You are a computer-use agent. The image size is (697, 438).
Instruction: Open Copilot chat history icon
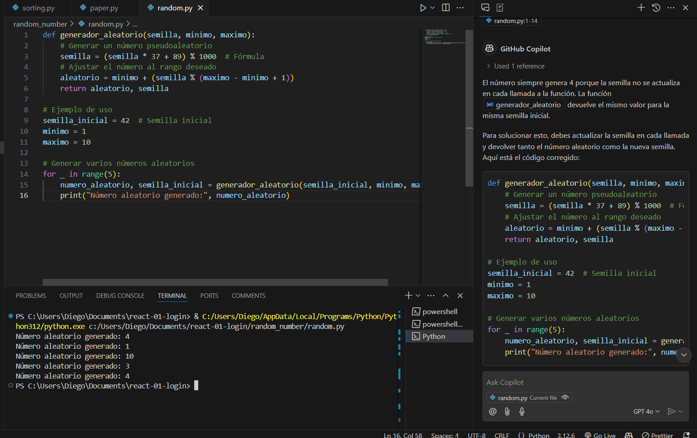[656, 8]
